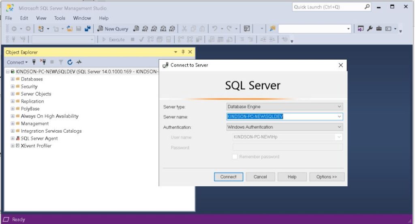Click the Save All toolbar icon
Viewport: 415px width, 224px height.
(87, 29)
